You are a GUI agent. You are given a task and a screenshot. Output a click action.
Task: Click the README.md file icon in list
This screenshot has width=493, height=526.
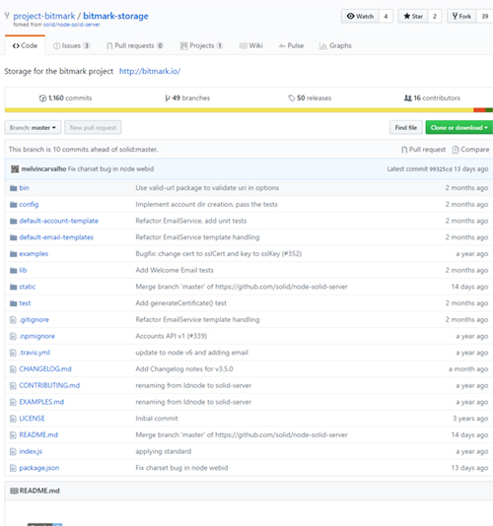point(13,434)
